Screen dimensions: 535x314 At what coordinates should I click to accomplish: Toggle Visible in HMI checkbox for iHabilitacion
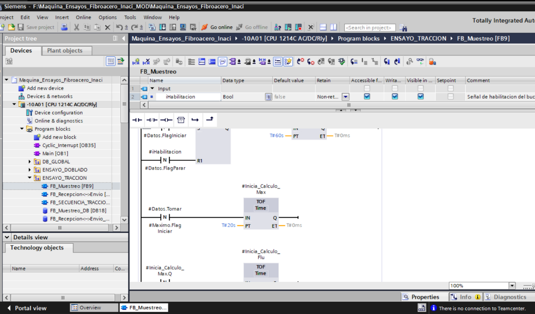tap(420, 97)
